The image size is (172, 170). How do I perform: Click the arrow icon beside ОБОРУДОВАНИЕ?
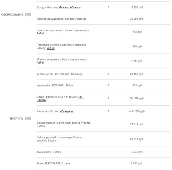click(x=27, y=14)
